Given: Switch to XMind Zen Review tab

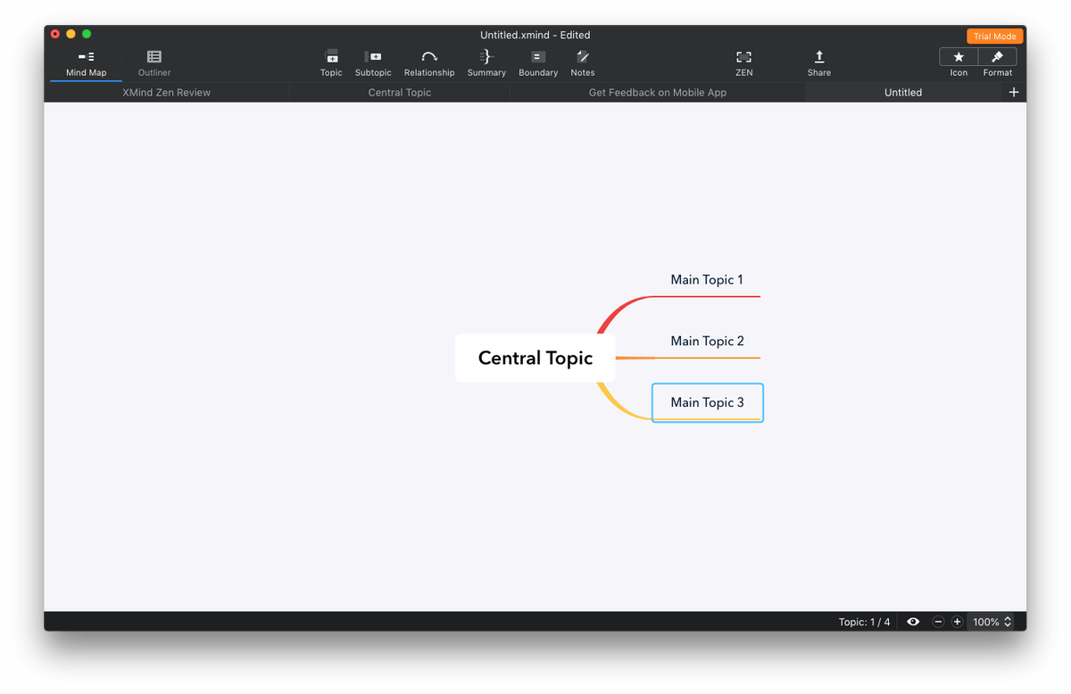Looking at the screenshot, I should click(167, 92).
